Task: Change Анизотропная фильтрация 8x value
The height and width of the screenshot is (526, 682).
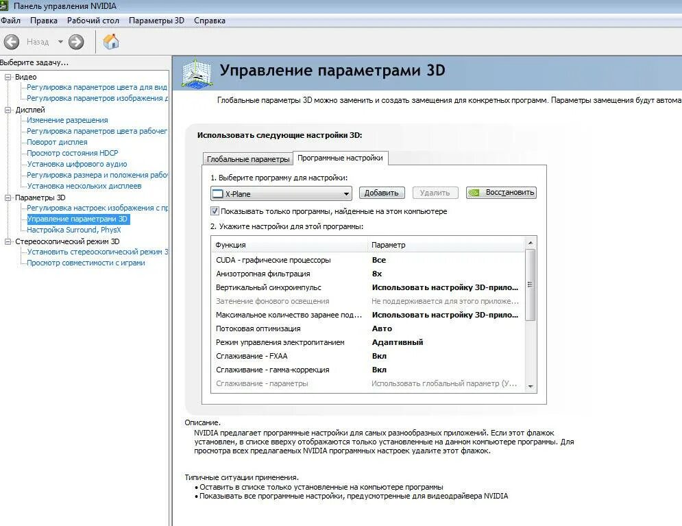Action: pyautogui.click(x=377, y=274)
